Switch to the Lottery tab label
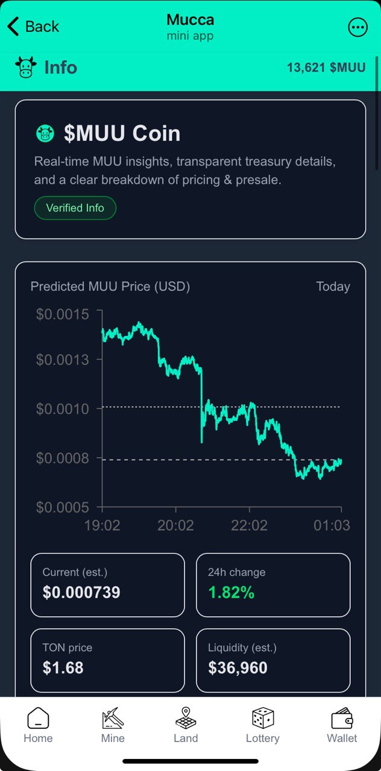The height and width of the screenshot is (771, 381). click(263, 738)
